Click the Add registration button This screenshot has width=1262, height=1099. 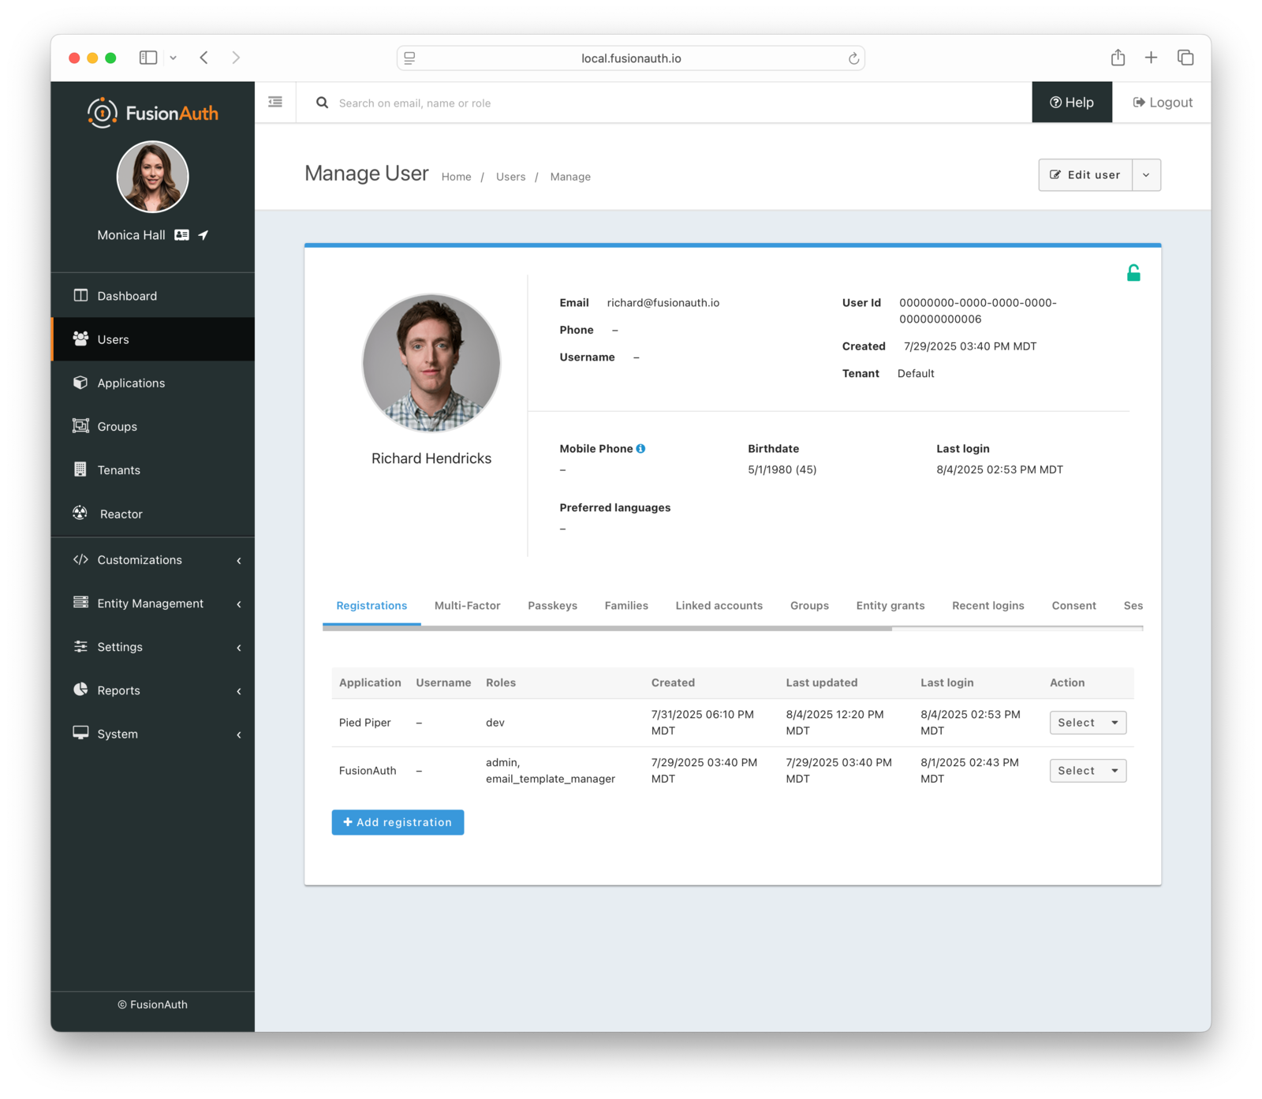coord(397,822)
